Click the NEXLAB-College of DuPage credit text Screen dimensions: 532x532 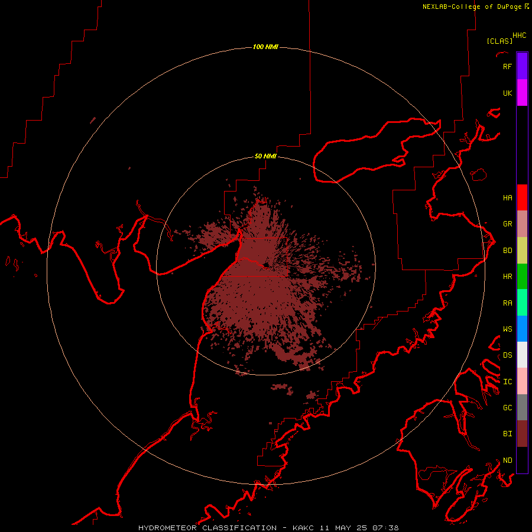pyautogui.click(x=476, y=7)
